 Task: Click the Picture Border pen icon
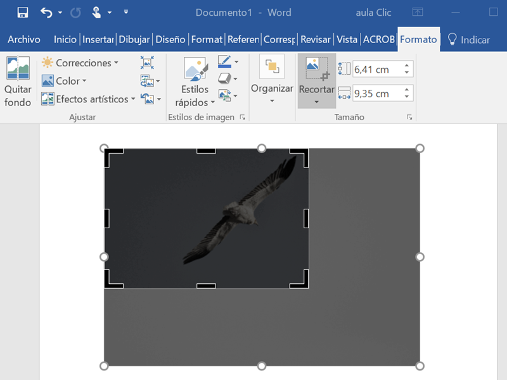point(224,62)
